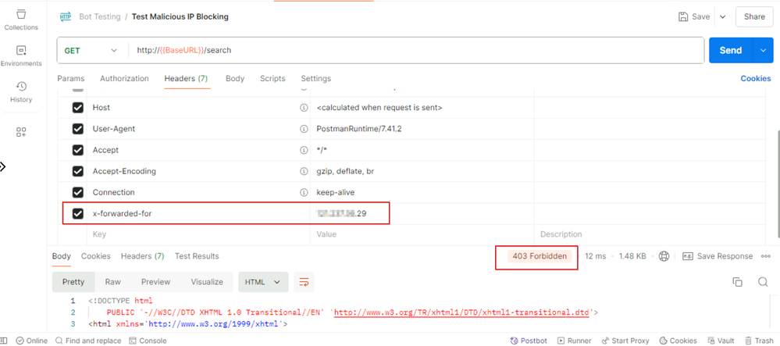Image resolution: width=780 pixels, height=346 pixels.
Task: Uncheck the User-Agent header checkbox
Action: [77, 129]
